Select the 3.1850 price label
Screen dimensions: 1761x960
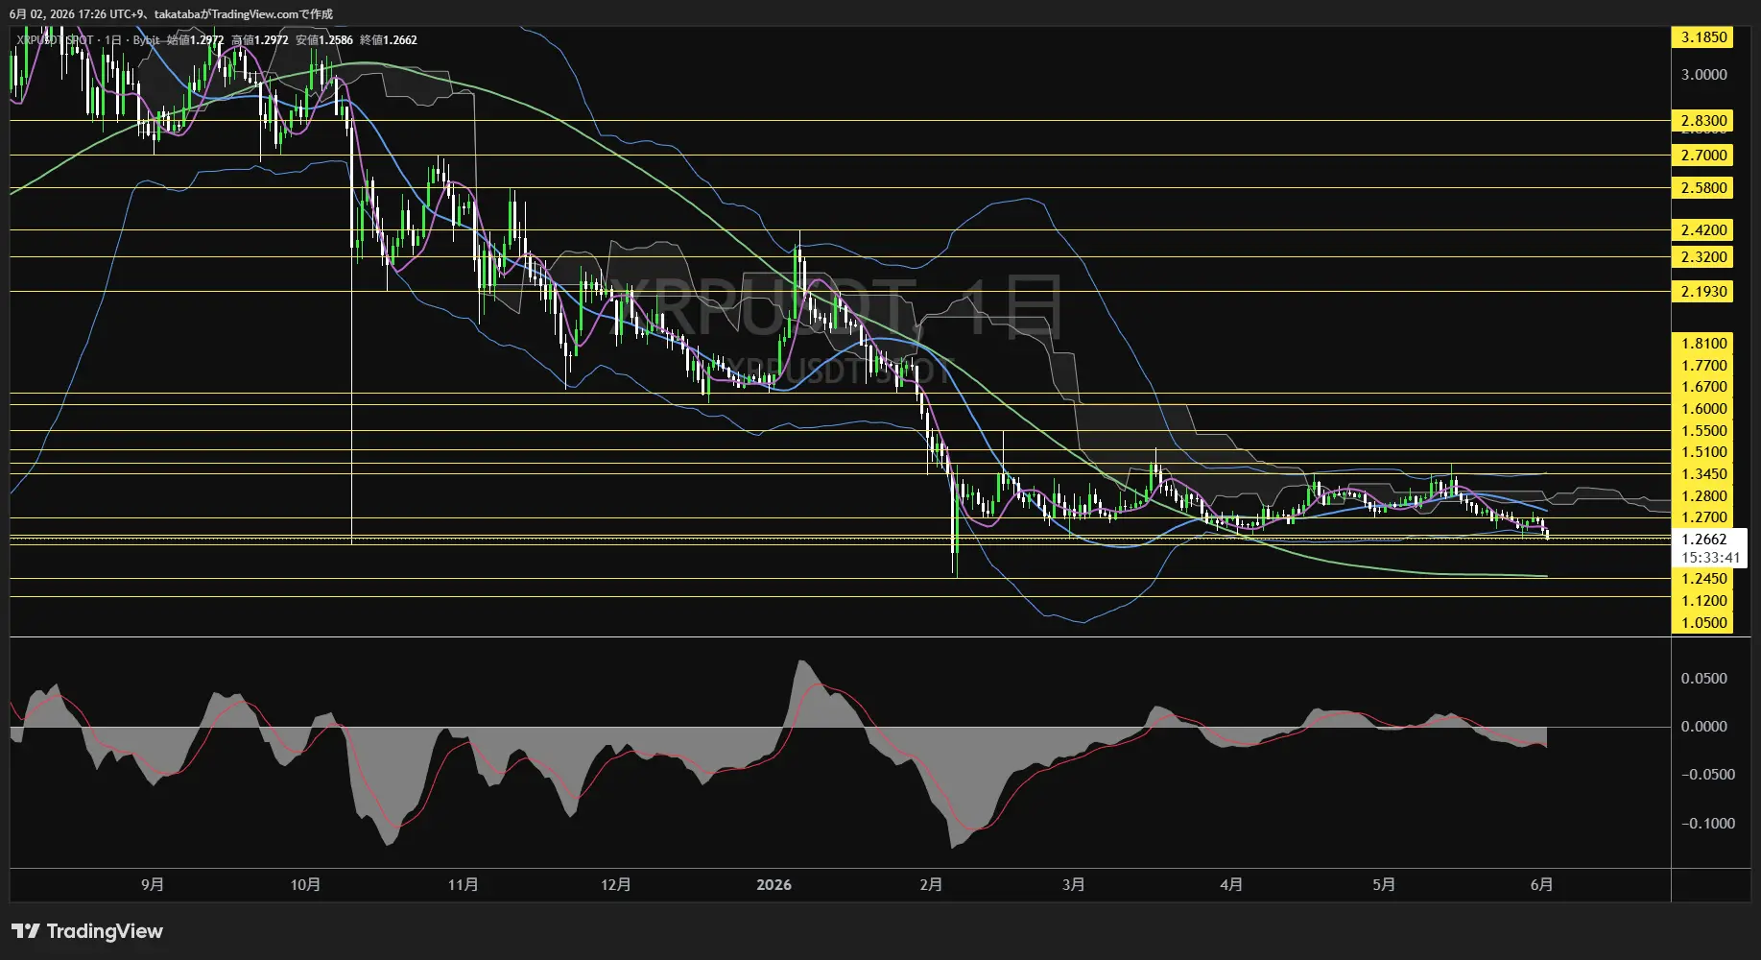1703,37
